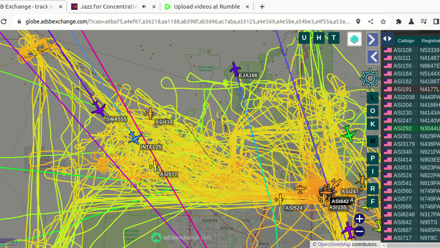Screen dimensions: 440x248
Task: Bookmark this page with star icon
Action: coord(383,21)
